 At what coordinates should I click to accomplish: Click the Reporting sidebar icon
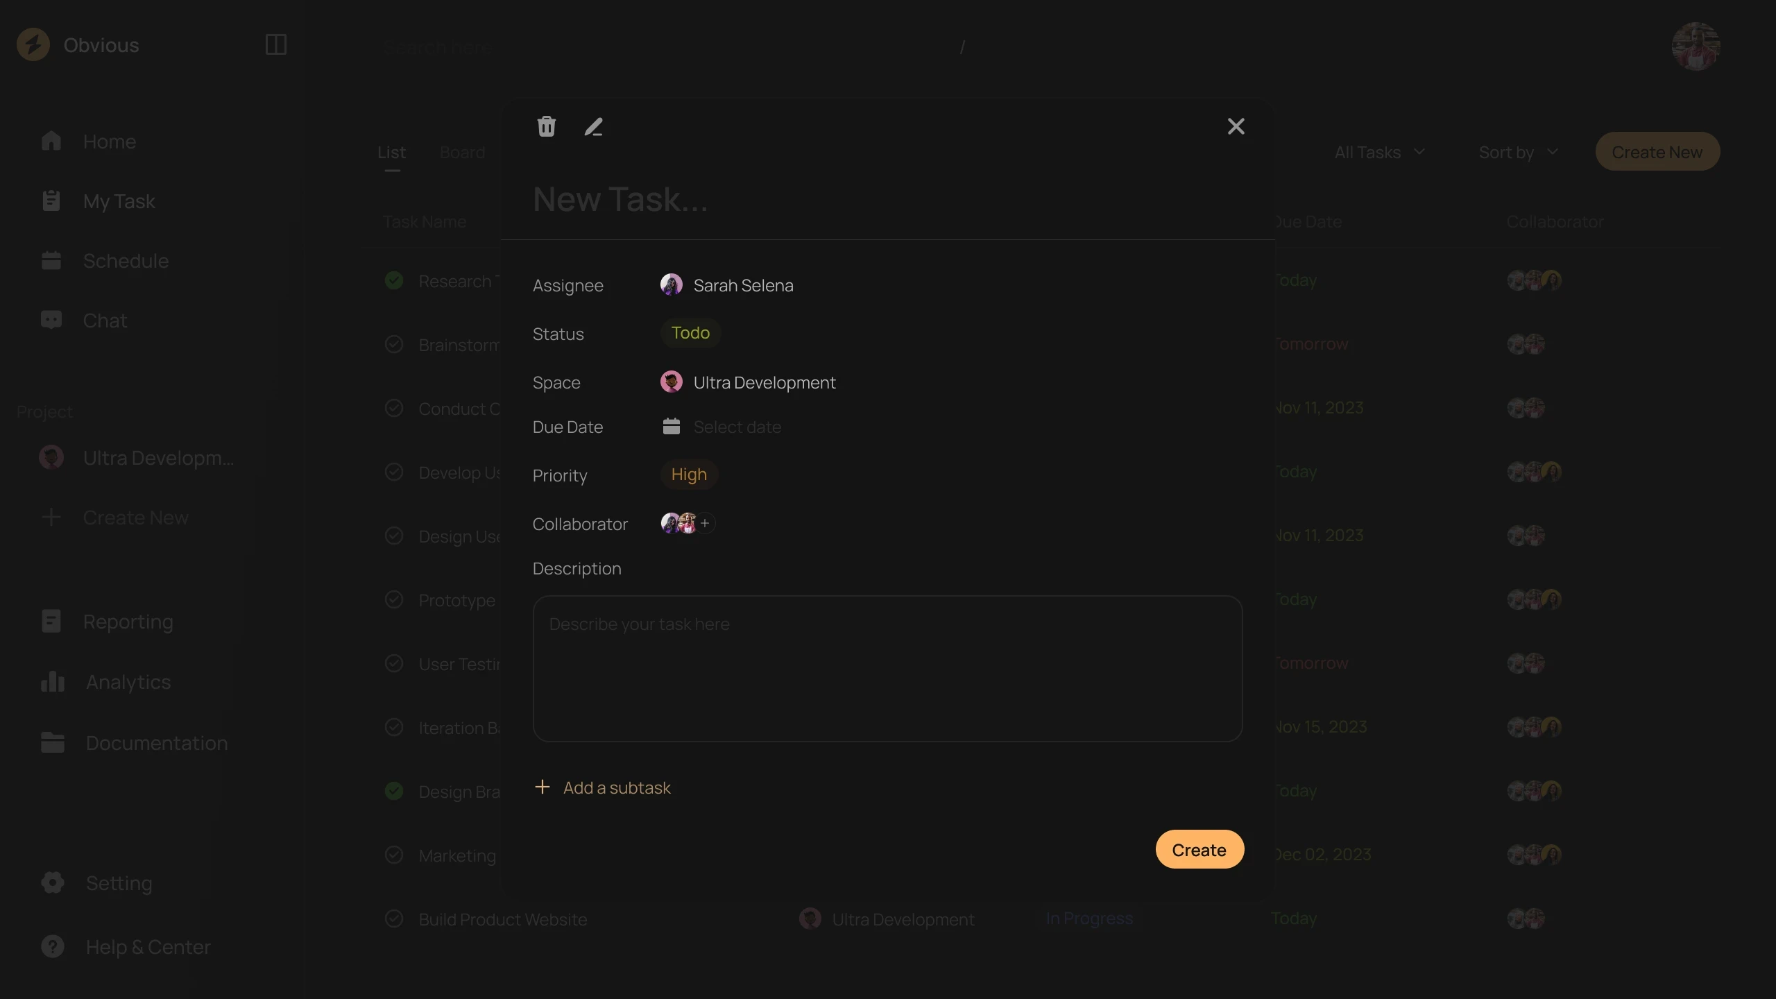[x=51, y=621]
